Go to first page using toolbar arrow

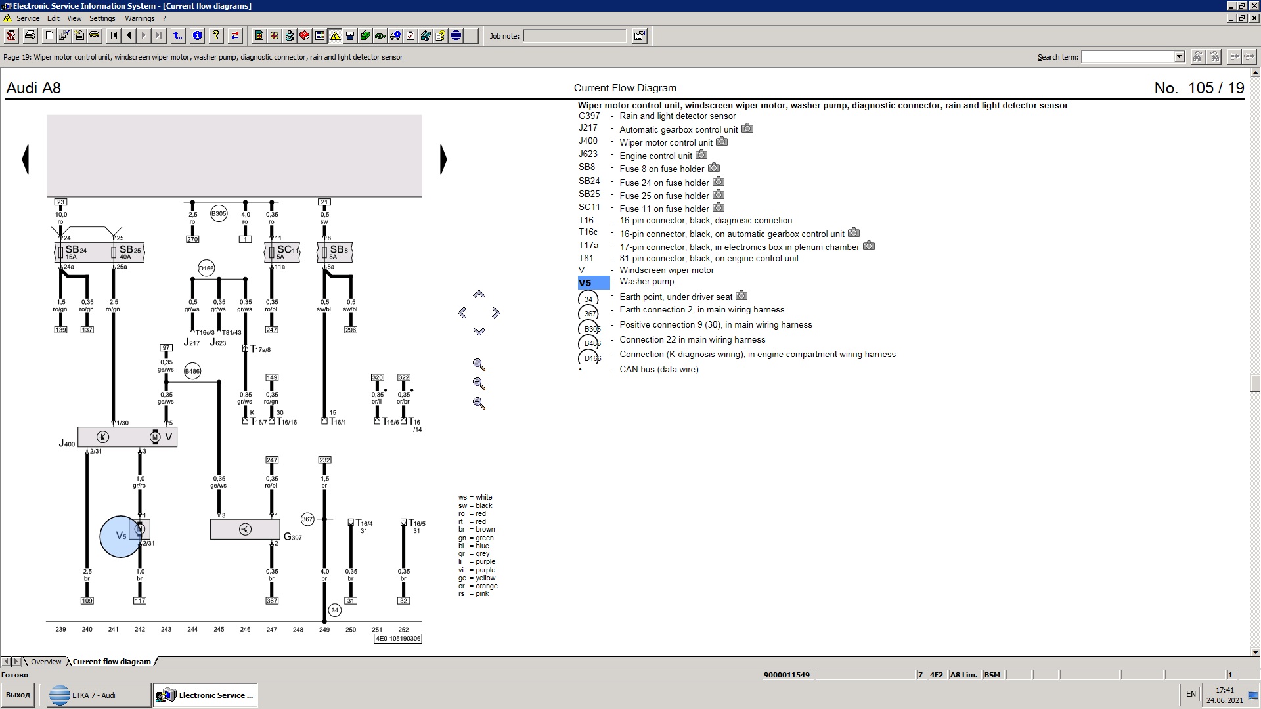[114, 35]
